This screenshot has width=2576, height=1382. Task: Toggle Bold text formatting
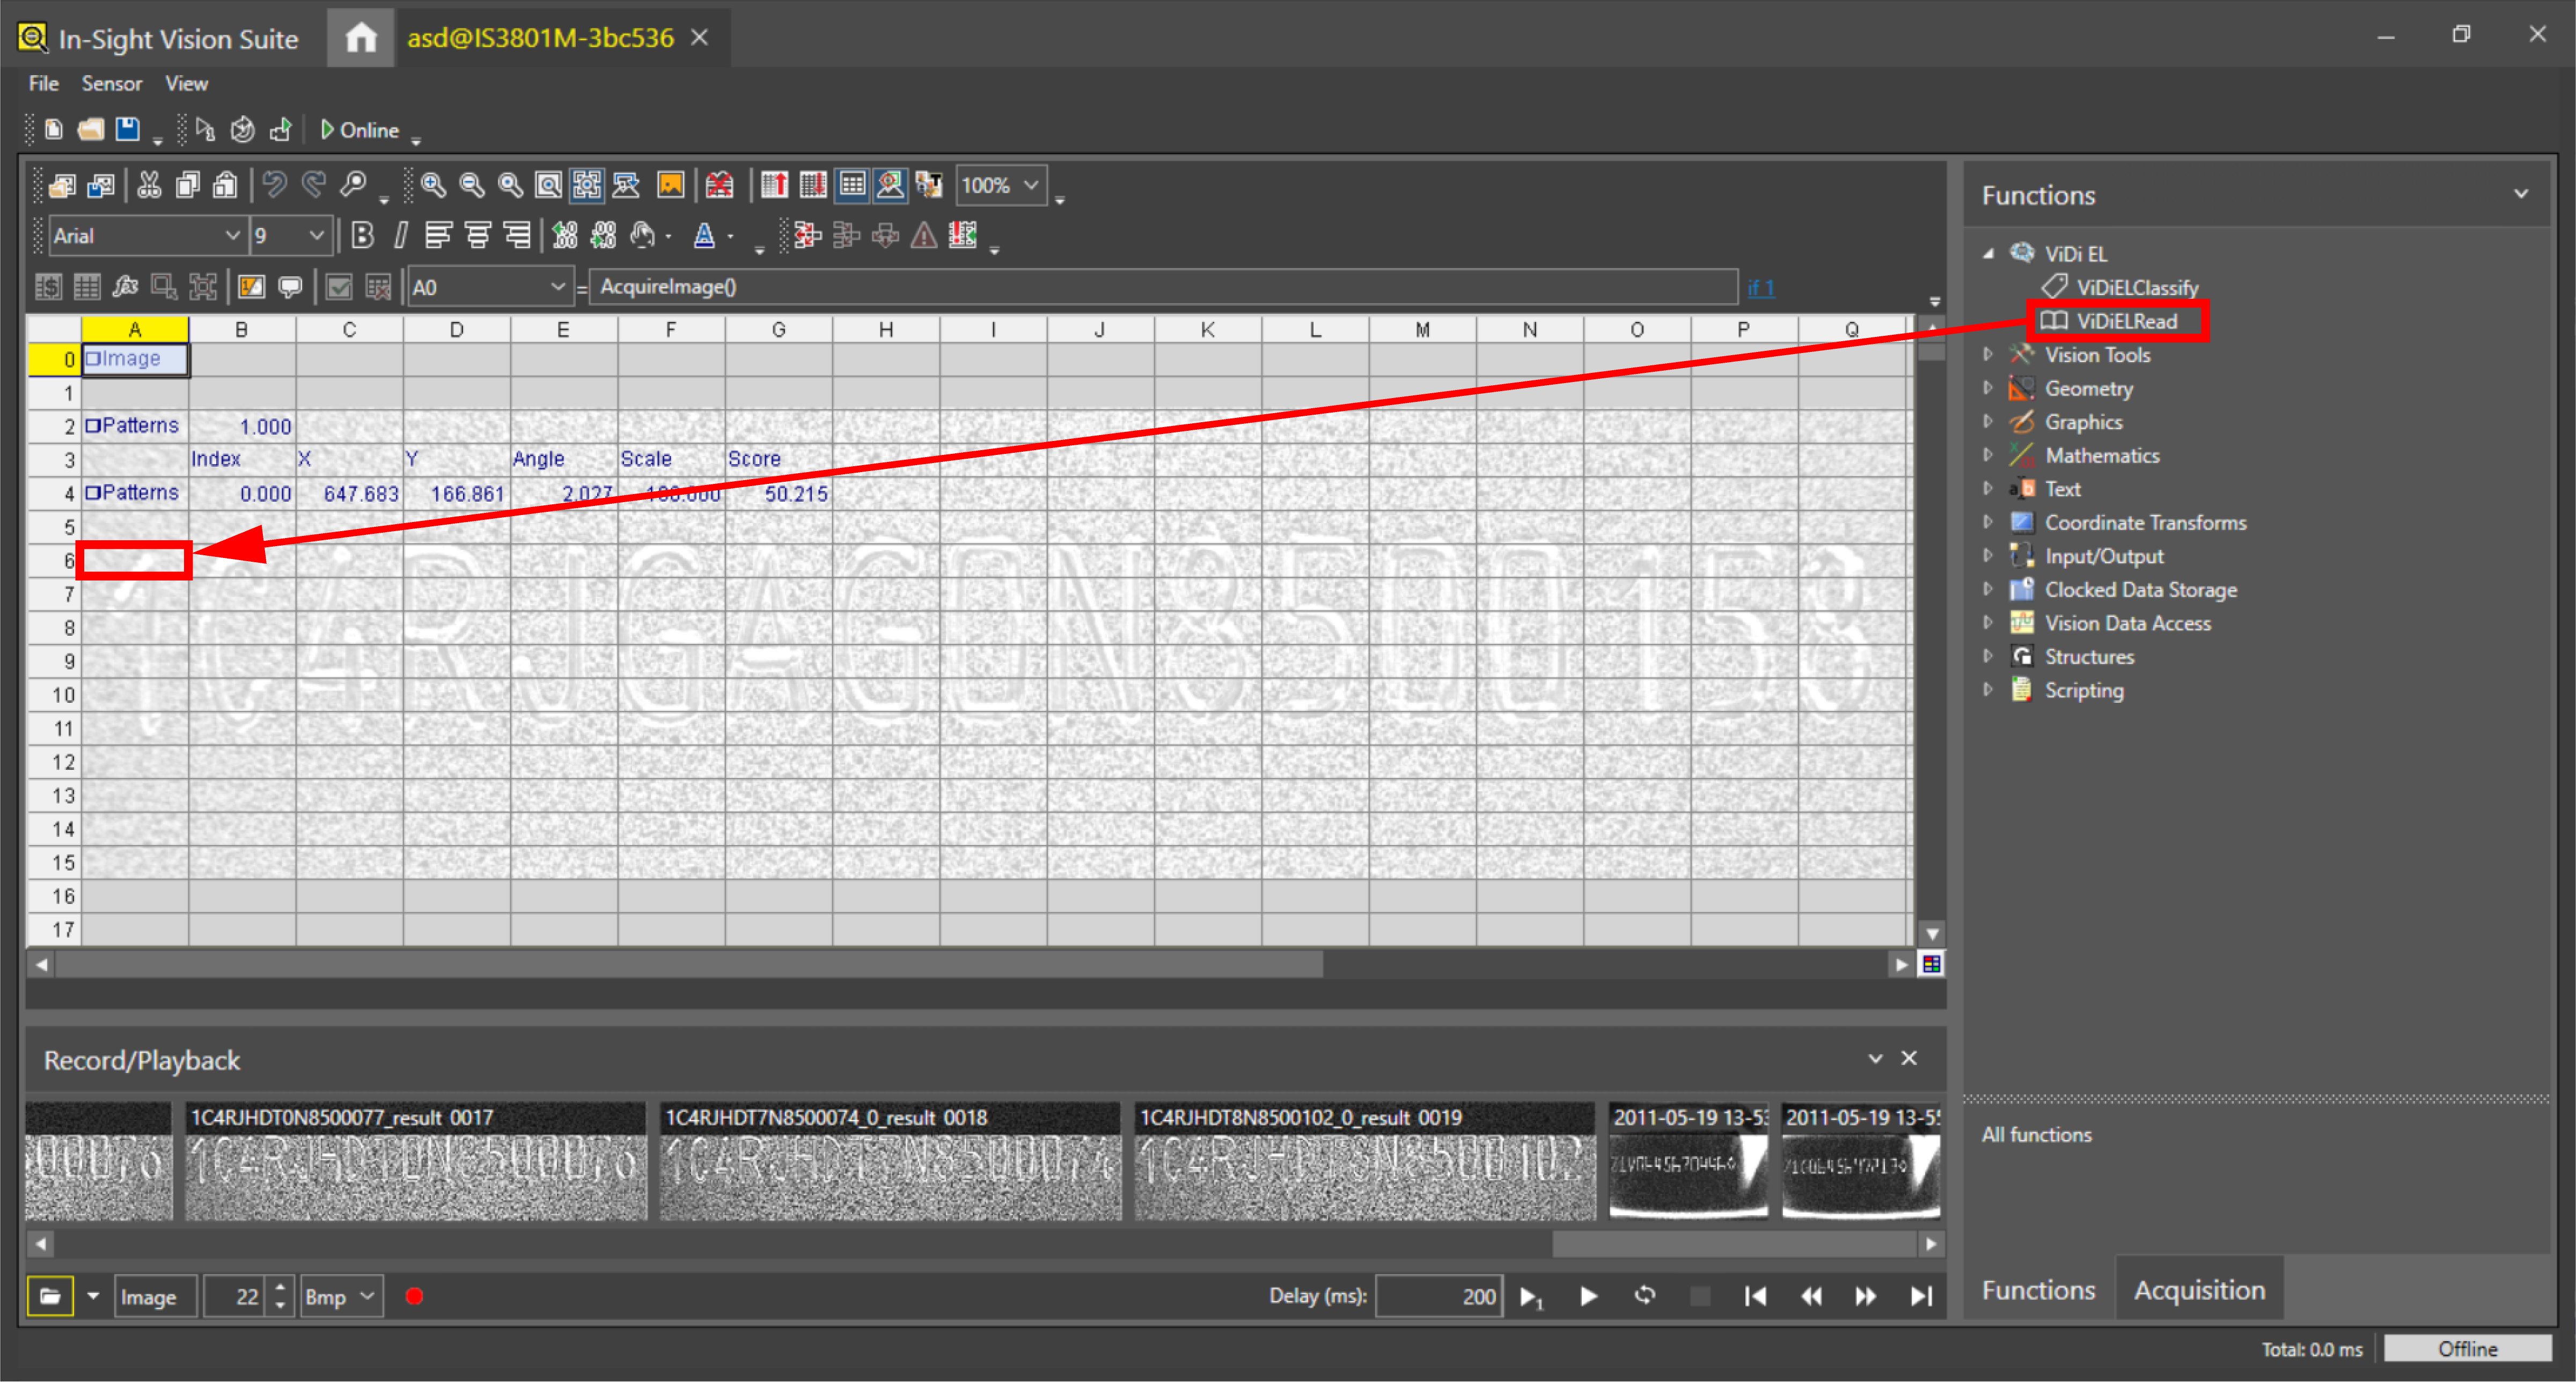tap(362, 236)
